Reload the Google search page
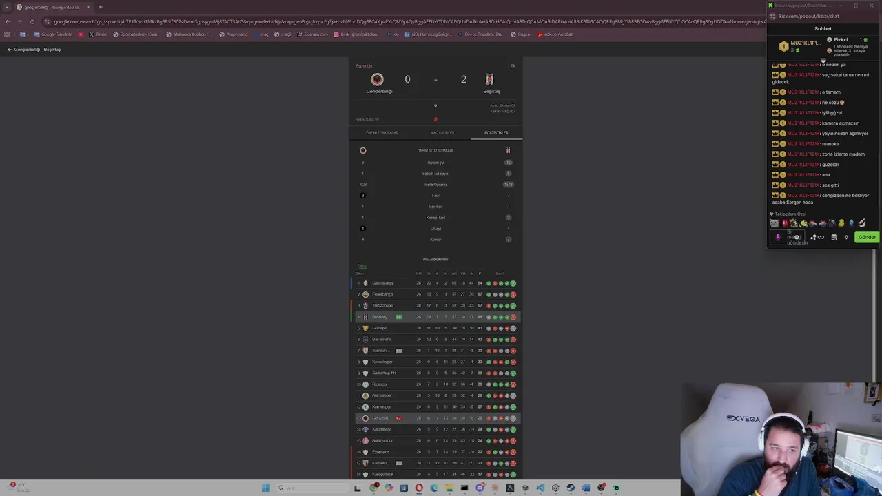This screenshot has width=882, height=496. tap(32, 21)
